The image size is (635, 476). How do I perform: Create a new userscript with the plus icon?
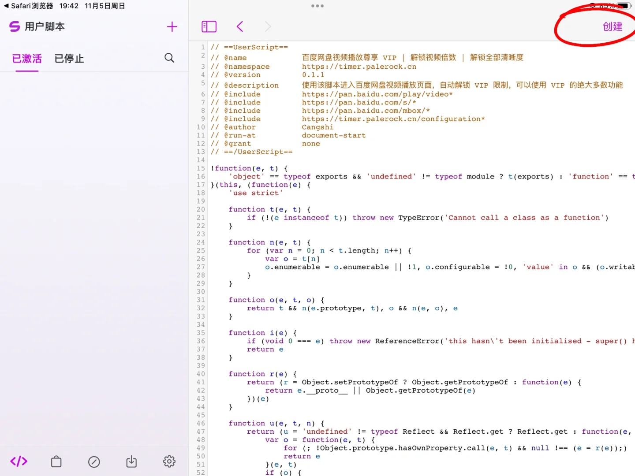click(x=172, y=26)
